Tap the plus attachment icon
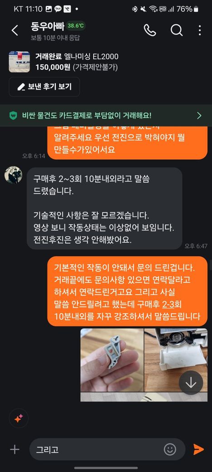 (14, 449)
